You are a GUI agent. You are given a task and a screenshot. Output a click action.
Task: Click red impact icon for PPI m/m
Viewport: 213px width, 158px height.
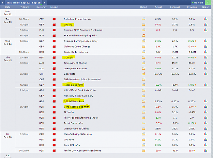[x=54, y=112]
